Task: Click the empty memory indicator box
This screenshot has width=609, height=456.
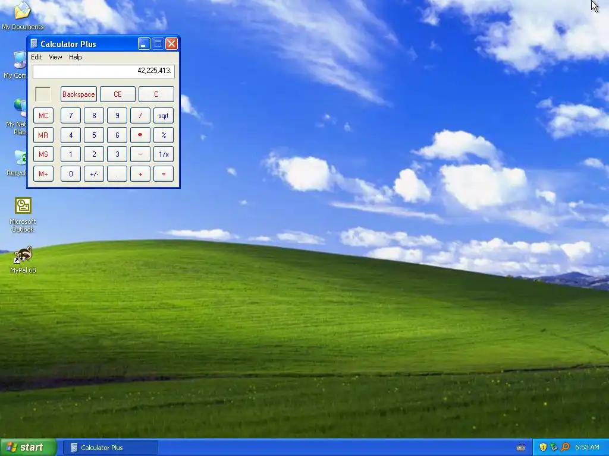Action: (43, 94)
